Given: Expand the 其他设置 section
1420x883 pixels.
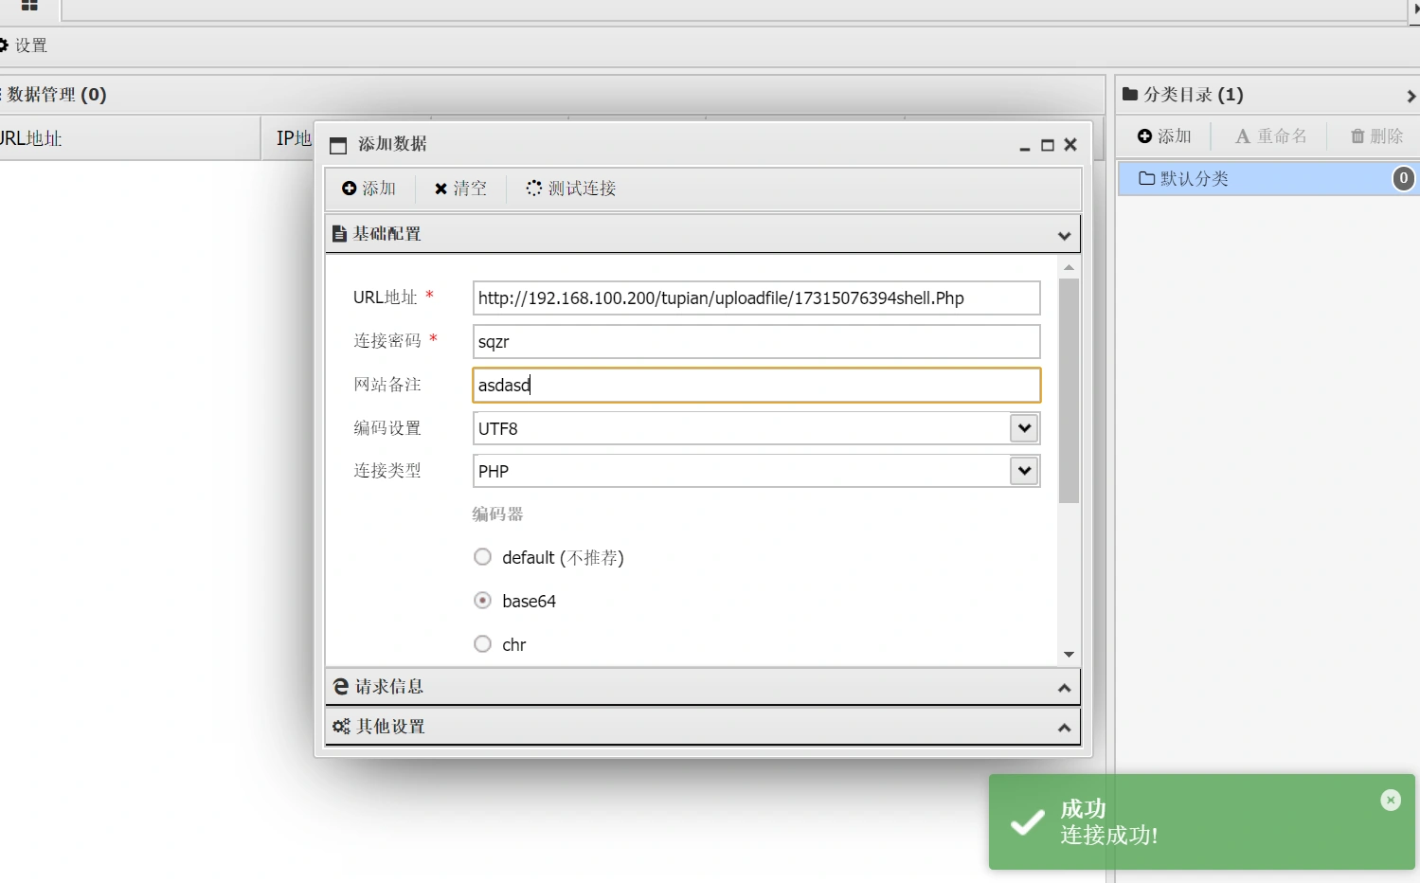Looking at the screenshot, I should coord(1064,728).
